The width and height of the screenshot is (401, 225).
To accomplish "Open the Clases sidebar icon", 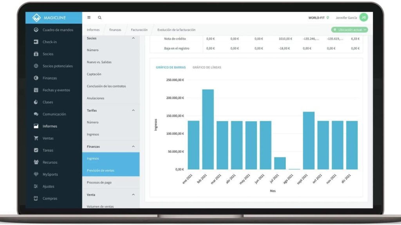I will point(36,102).
